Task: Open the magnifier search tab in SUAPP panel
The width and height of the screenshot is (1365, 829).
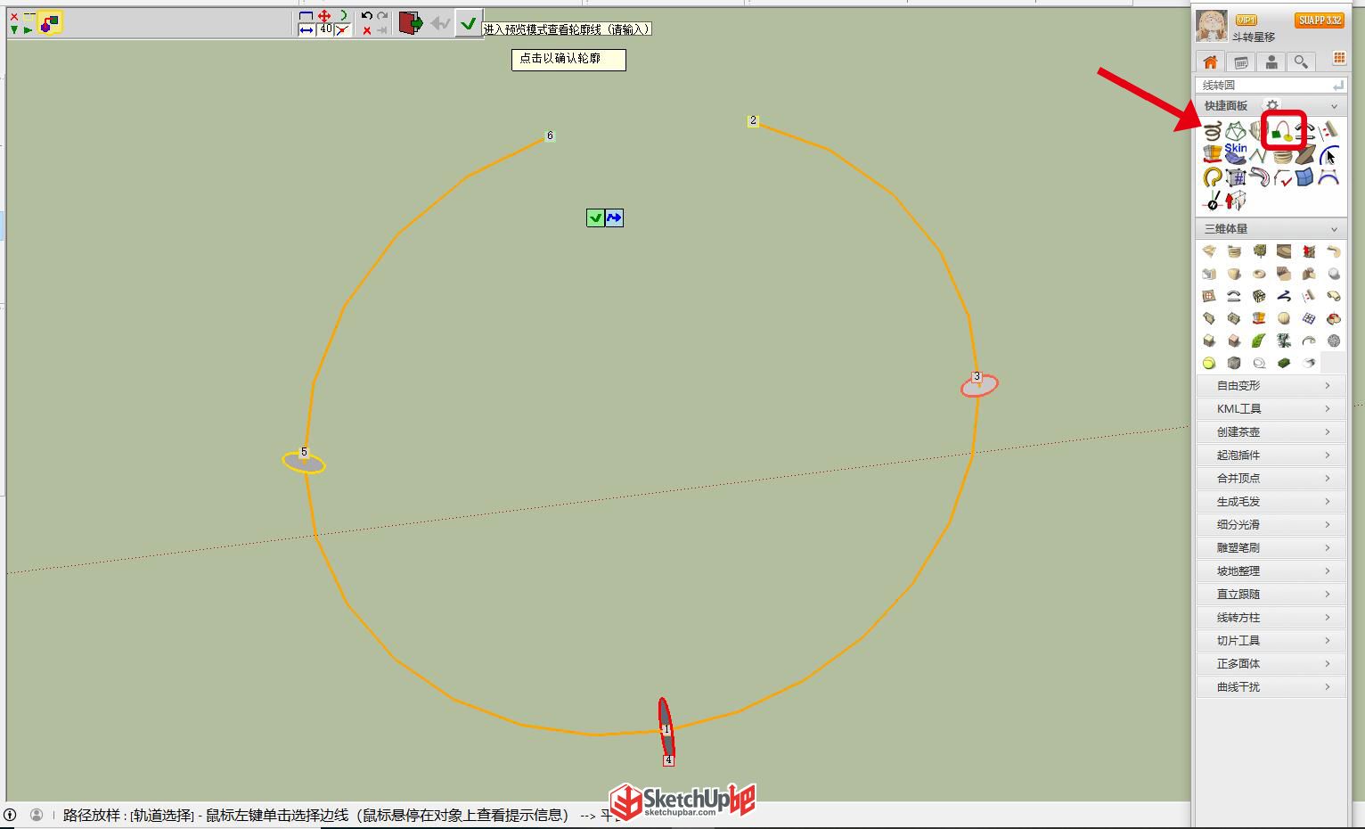Action: pyautogui.click(x=1302, y=62)
